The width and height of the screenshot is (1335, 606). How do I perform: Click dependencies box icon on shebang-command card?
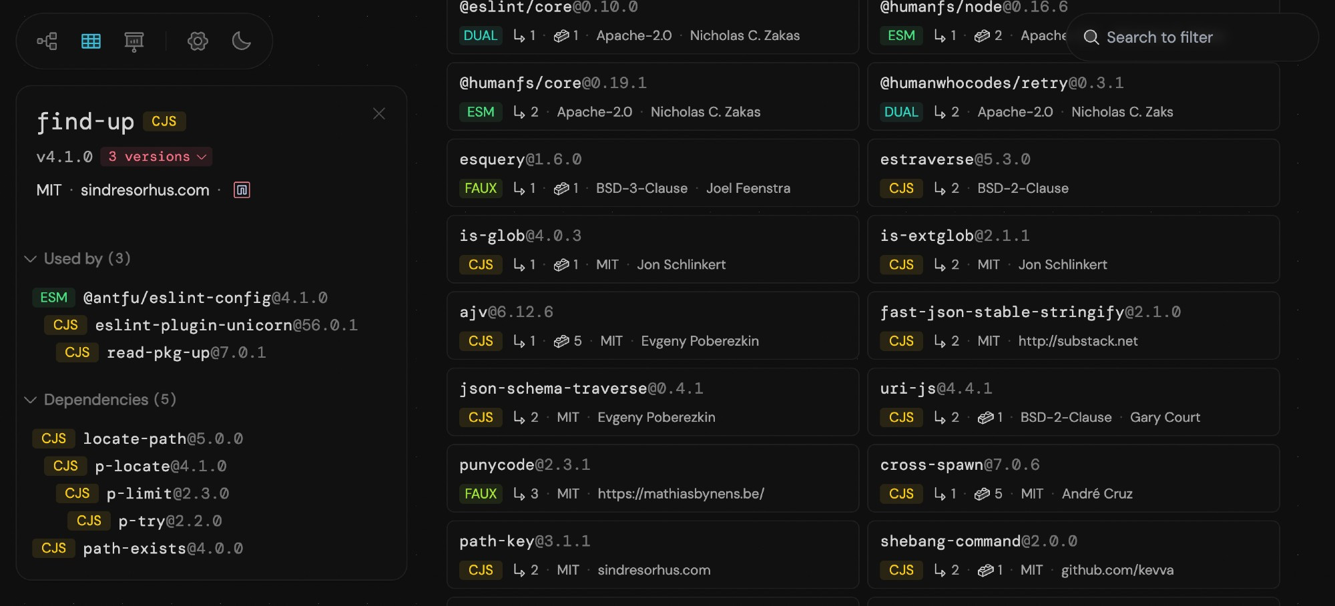point(985,571)
